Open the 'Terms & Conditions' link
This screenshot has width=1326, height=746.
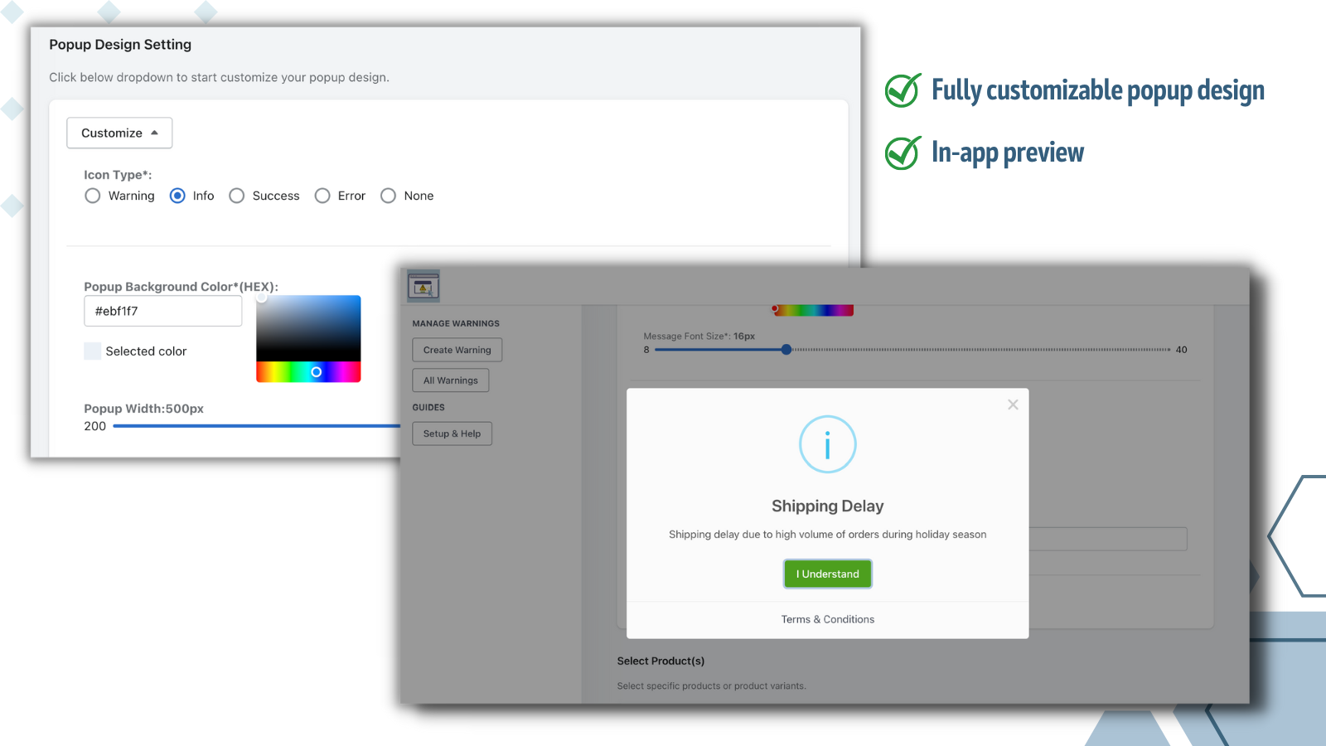coord(827,619)
